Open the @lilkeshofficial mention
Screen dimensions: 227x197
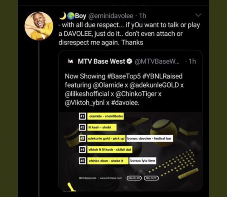click(87, 94)
